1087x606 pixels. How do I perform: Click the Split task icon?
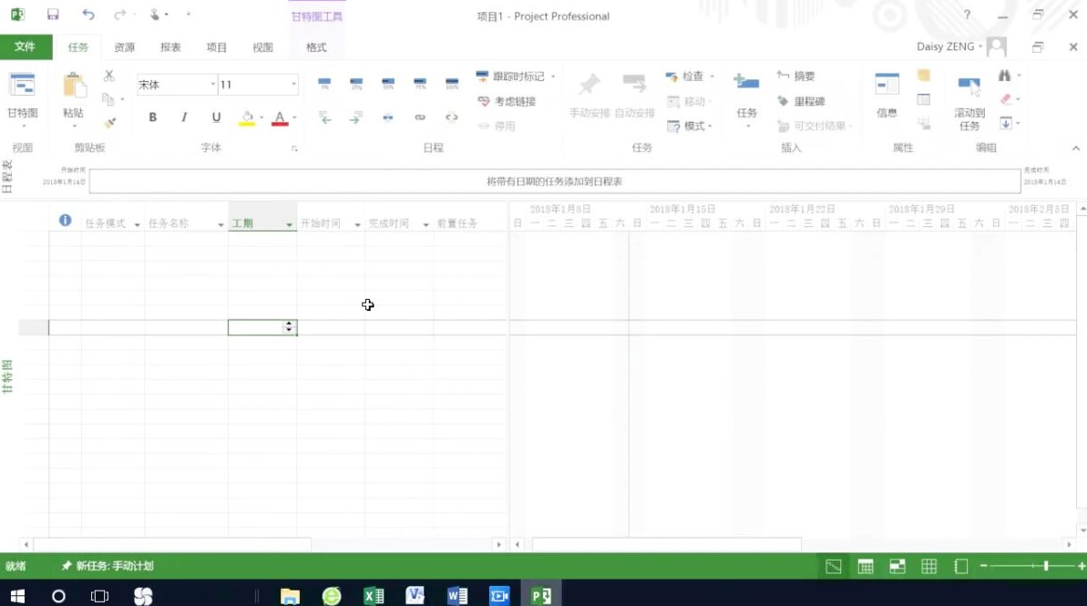(x=387, y=118)
